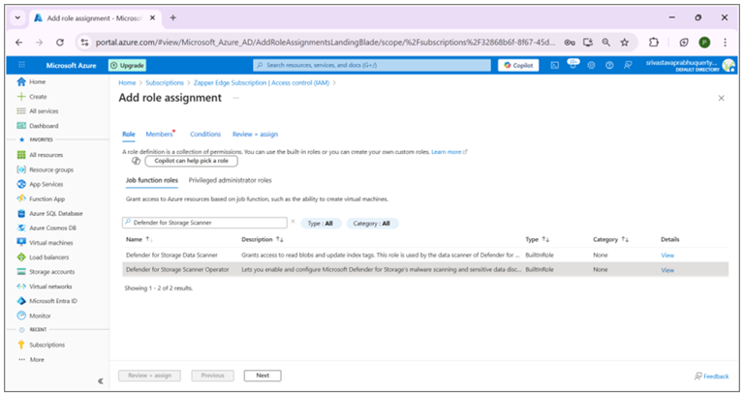View details for Defender for Storage Data Scanner
This screenshot has width=744, height=395.
(x=667, y=256)
